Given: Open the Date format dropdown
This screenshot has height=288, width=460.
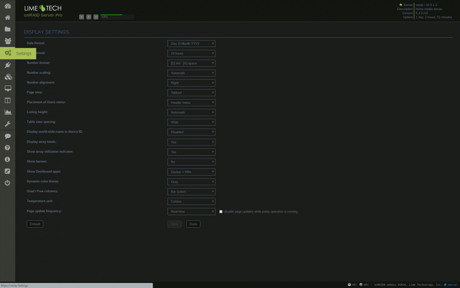Looking at the screenshot, I should [191, 43].
